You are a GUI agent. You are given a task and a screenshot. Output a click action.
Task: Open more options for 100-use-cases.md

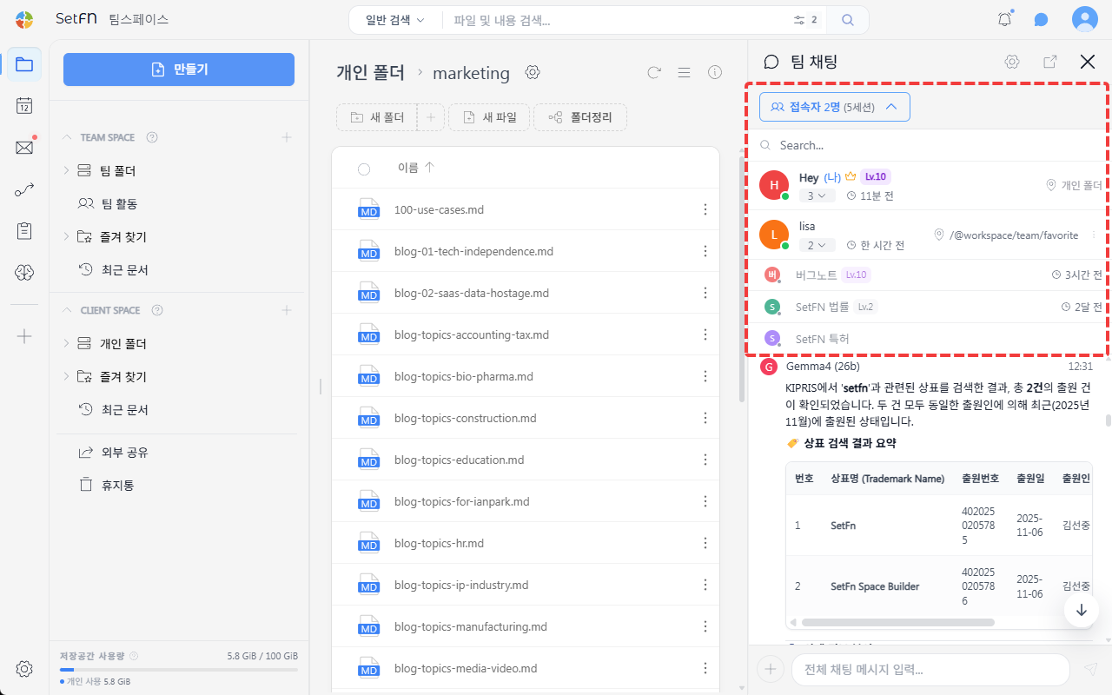[x=705, y=209]
